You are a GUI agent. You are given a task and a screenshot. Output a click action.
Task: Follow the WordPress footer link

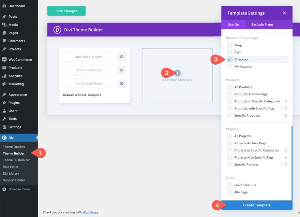90,212
